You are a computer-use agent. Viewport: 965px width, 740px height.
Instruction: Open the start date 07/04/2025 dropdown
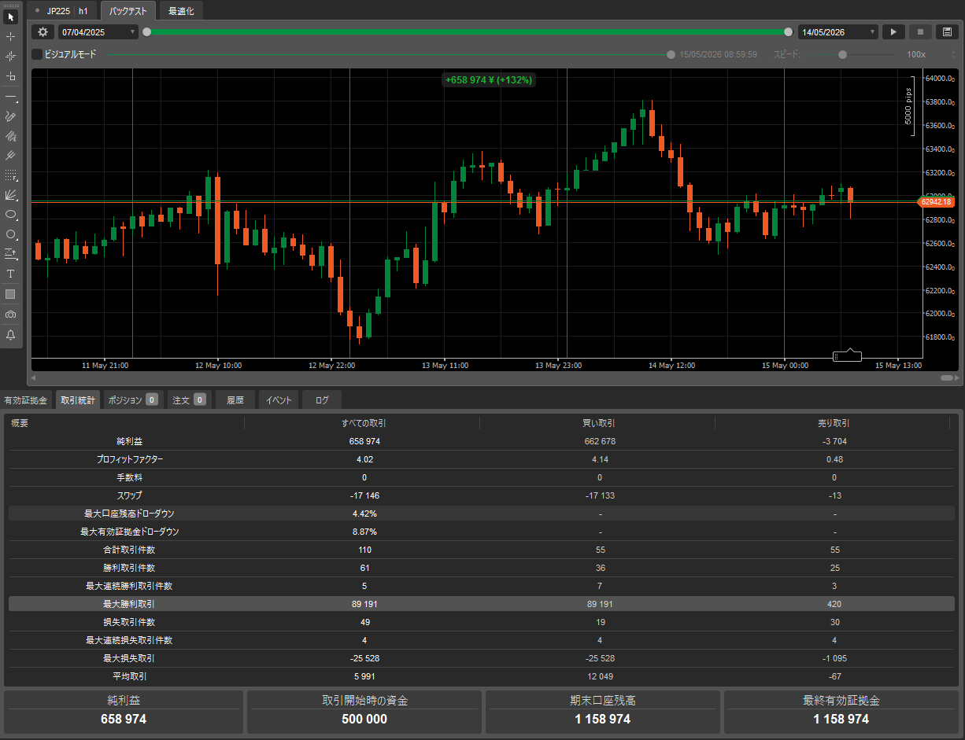pyautogui.click(x=98, y=32)
